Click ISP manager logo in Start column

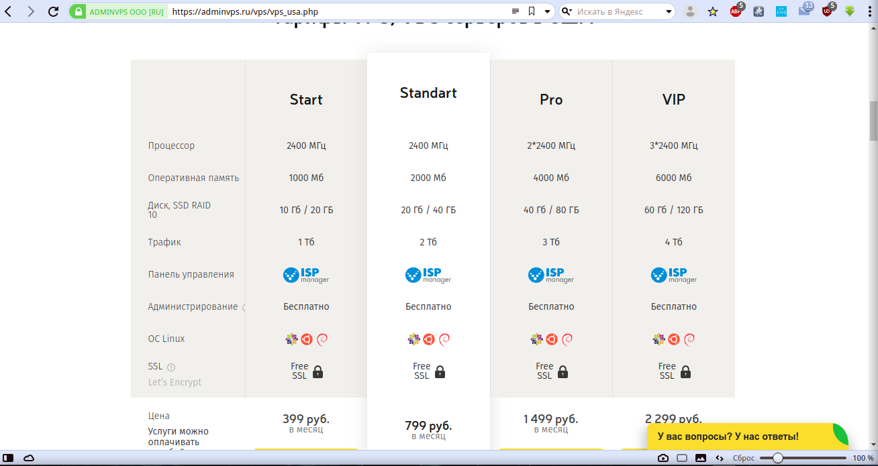pyautogui.click(x=306, y=275)
